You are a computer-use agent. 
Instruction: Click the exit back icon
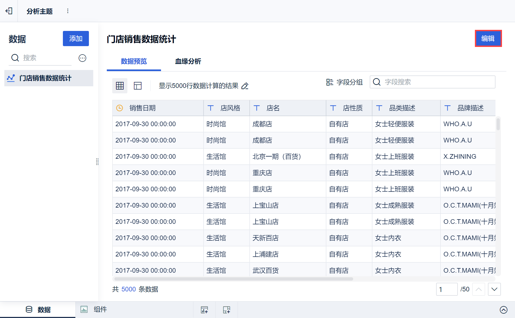pos(9,11)
